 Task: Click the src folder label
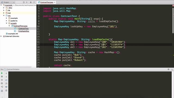click(x=9, y=16)
